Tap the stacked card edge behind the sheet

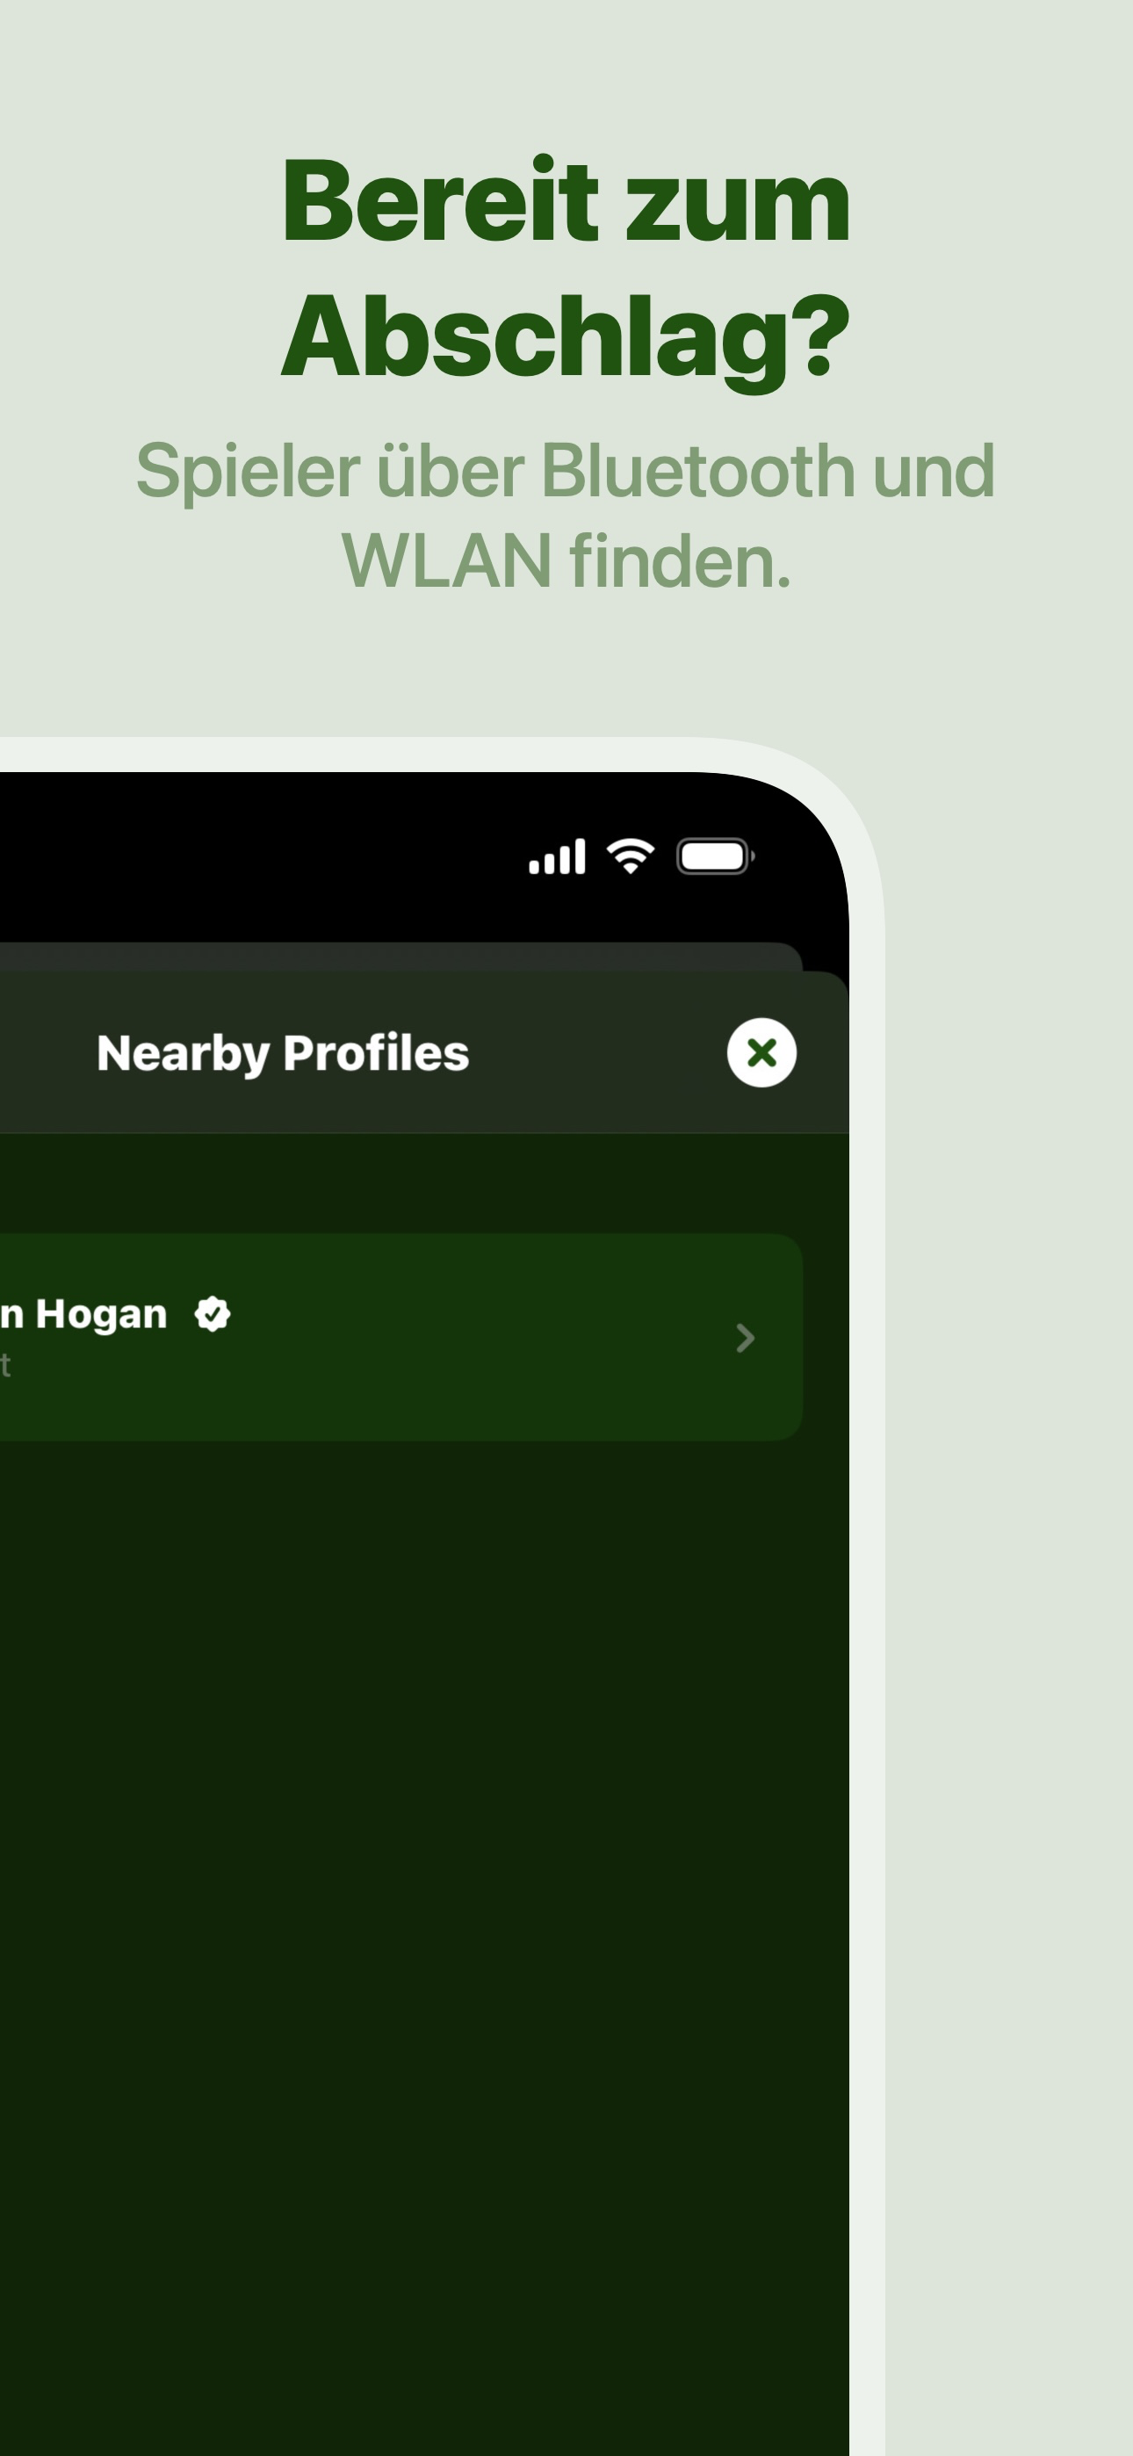(x=401, y=957)
